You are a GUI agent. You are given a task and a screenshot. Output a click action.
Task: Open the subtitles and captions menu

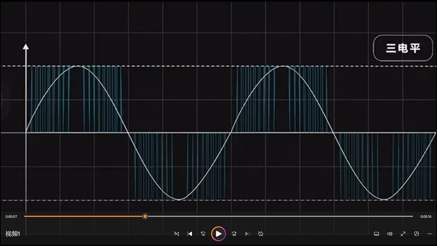click(377, 234)
